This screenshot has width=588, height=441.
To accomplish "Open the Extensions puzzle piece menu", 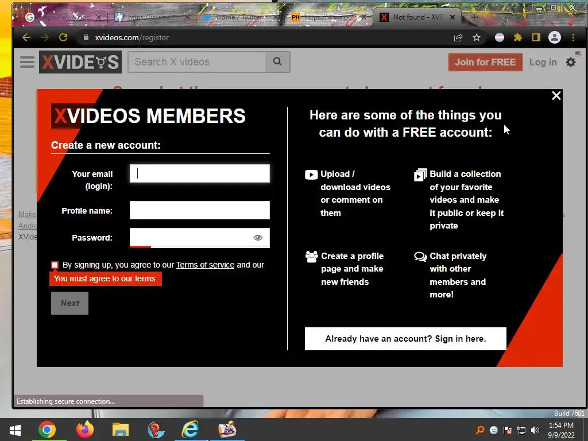I will 517,37.
